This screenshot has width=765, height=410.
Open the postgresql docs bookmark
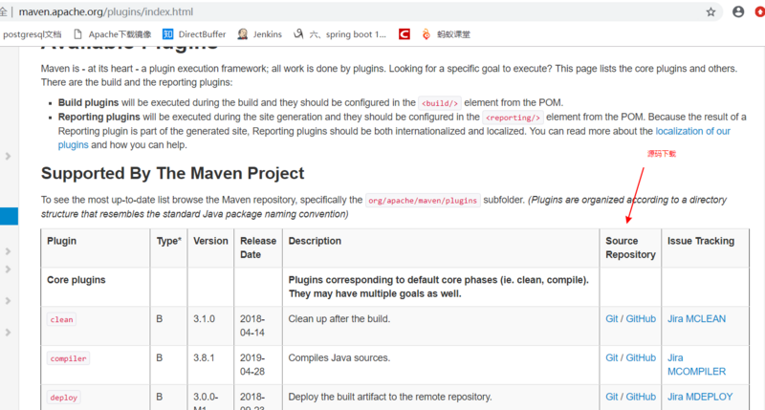(32, 34)
